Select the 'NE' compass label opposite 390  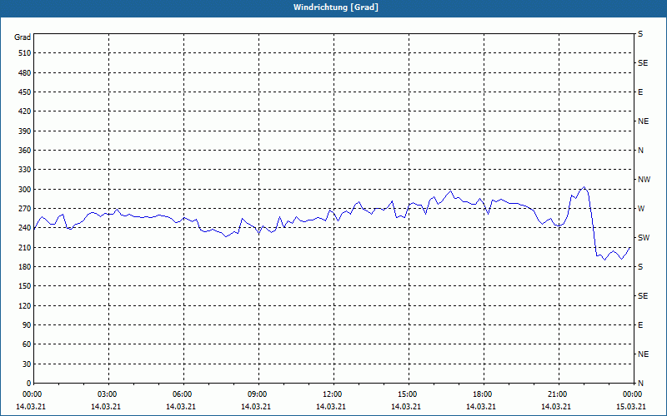643,121
